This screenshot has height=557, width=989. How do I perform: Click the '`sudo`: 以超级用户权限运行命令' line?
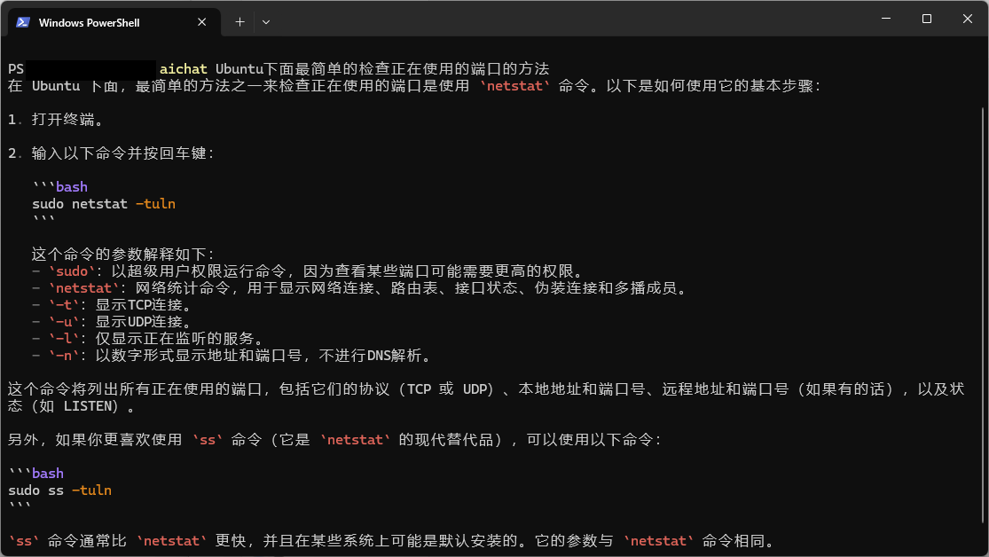coord(309,271)
